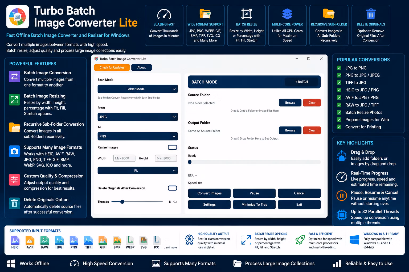409x272 pixels.
Task: Start conversion with Convert Images button
Action: click(209, 193)
